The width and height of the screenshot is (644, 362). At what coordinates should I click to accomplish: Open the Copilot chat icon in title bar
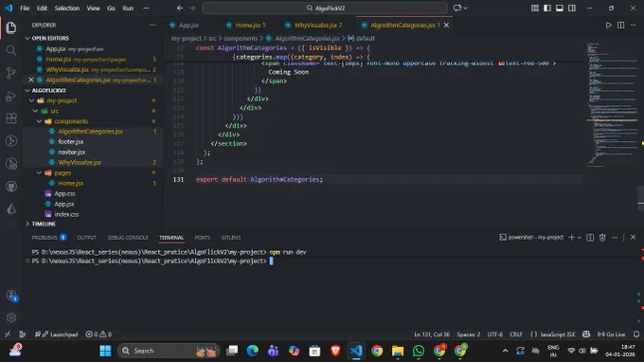tap(457, 8)
